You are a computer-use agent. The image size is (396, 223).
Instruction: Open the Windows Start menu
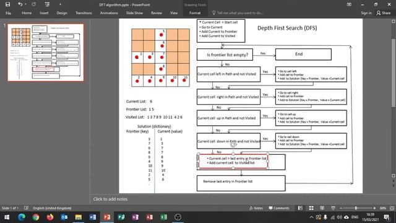point(7,217)
